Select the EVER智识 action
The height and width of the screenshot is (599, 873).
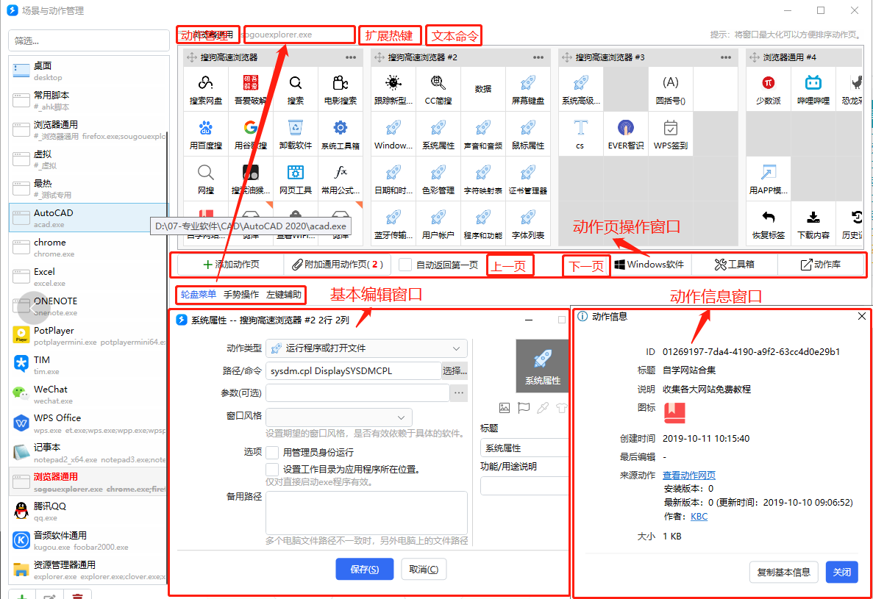point(626,134)
